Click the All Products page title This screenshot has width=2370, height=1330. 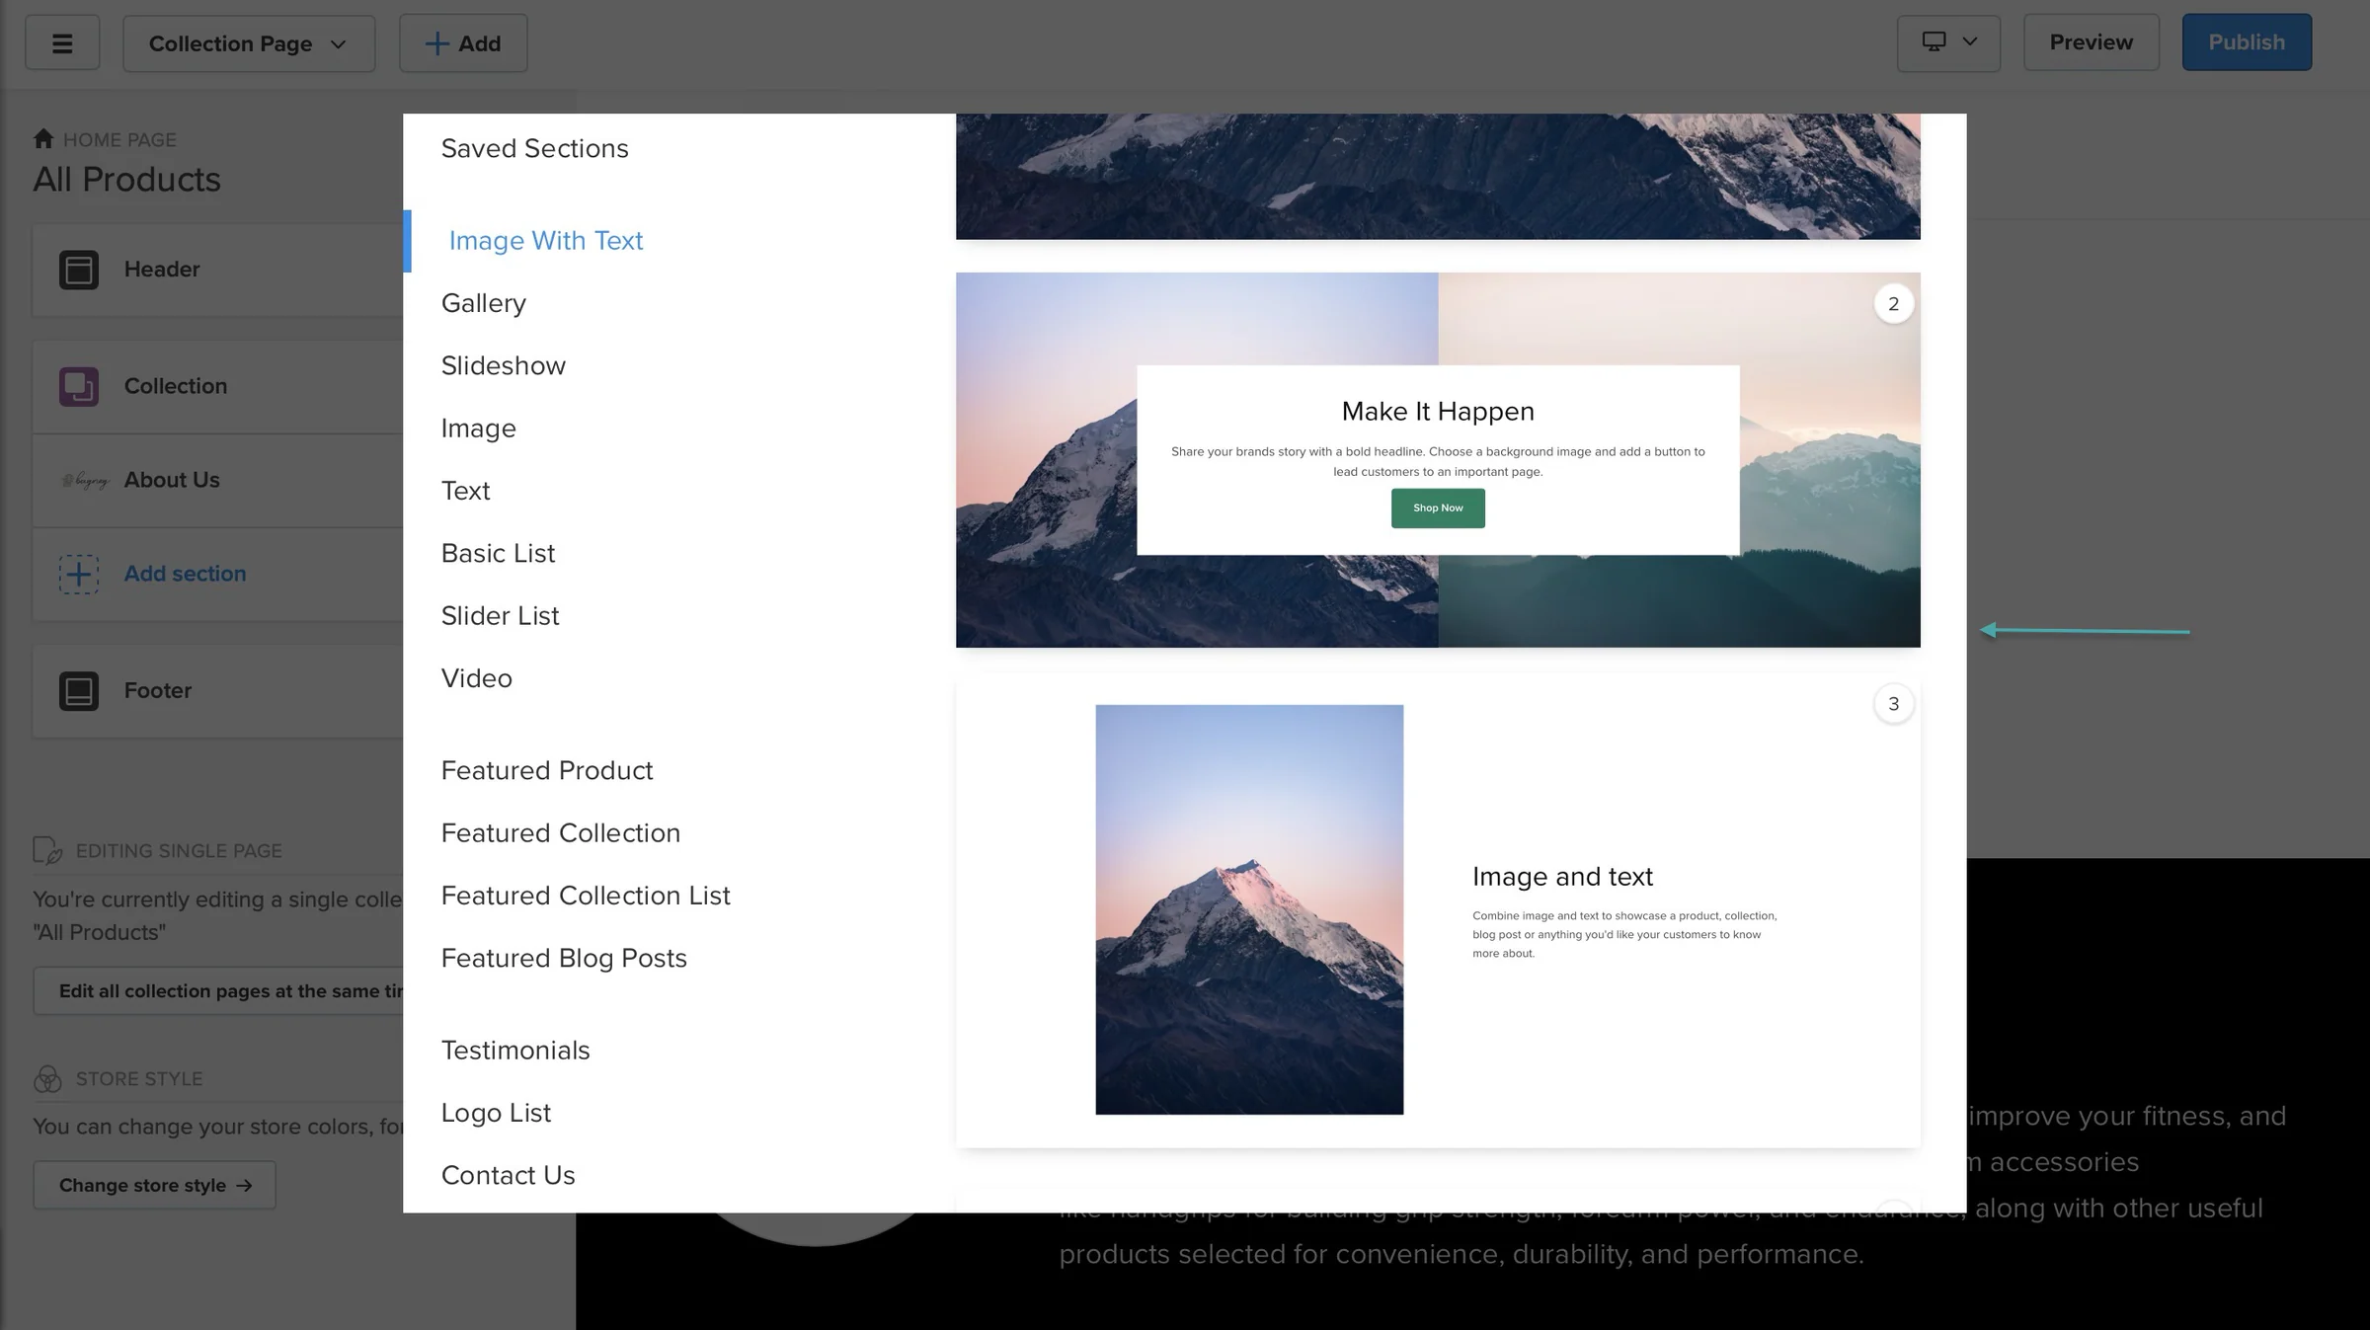pyautogui.click(x=126, y=180)
